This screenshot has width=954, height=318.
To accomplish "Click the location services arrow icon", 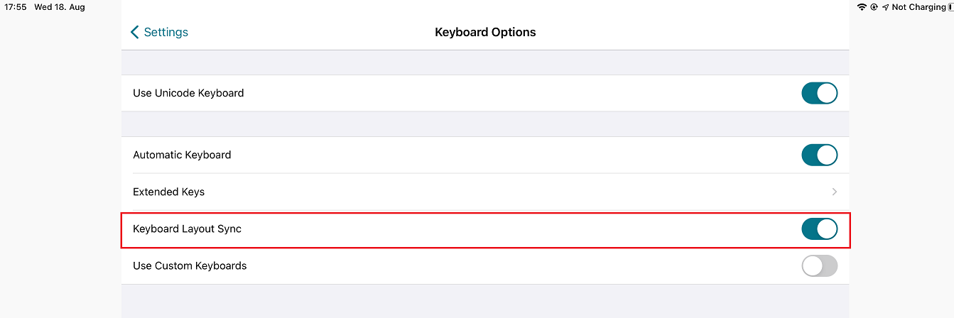I will 885,7.
